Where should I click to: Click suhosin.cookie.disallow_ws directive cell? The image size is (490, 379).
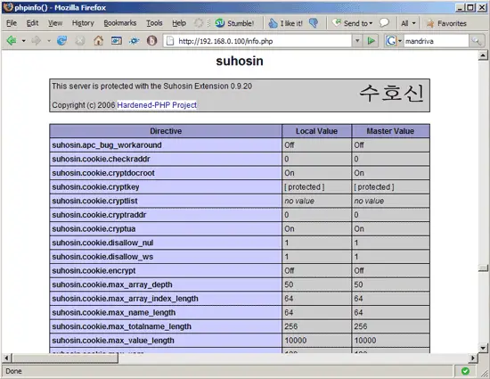click(166, 257)
